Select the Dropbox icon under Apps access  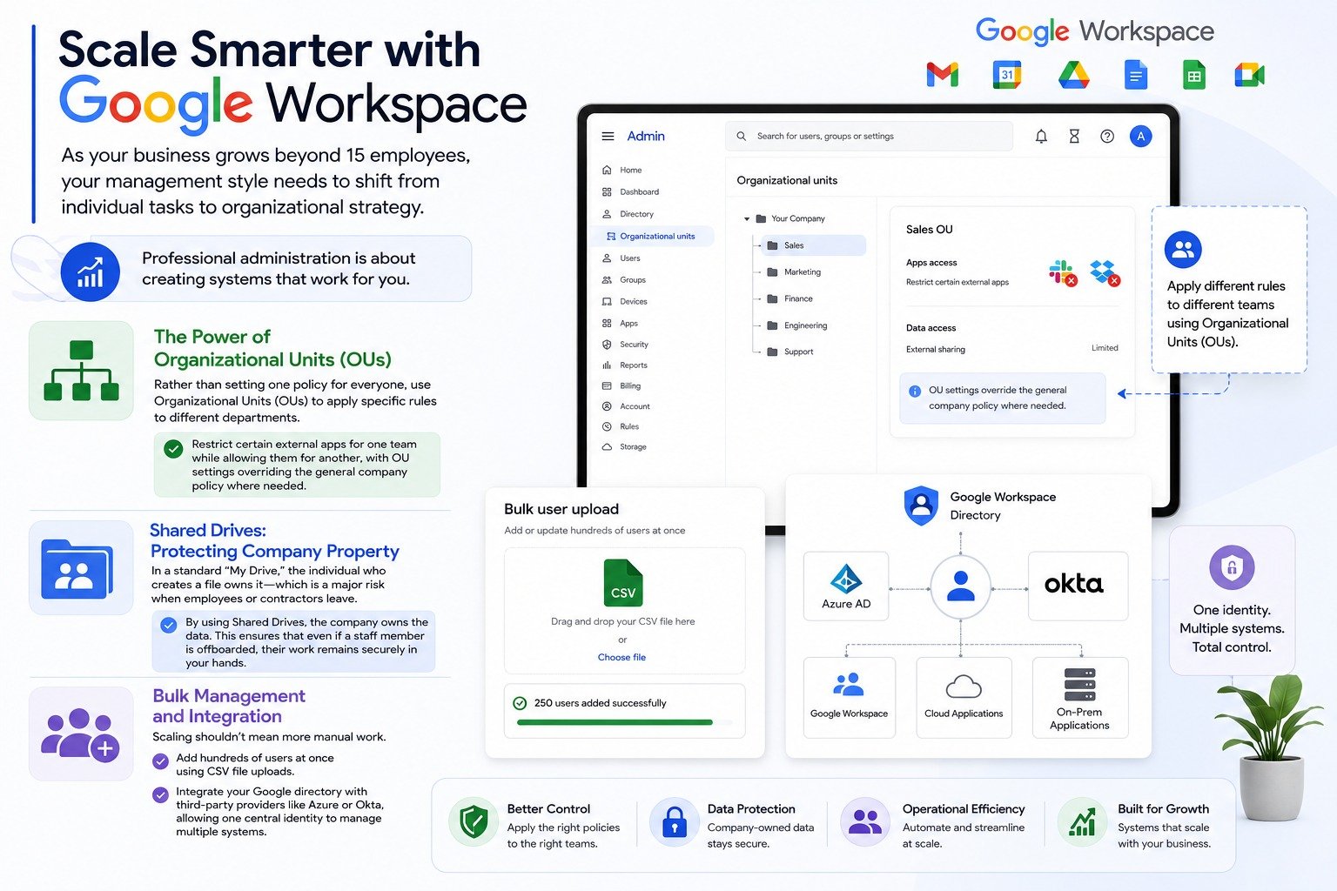[1105, 272]
